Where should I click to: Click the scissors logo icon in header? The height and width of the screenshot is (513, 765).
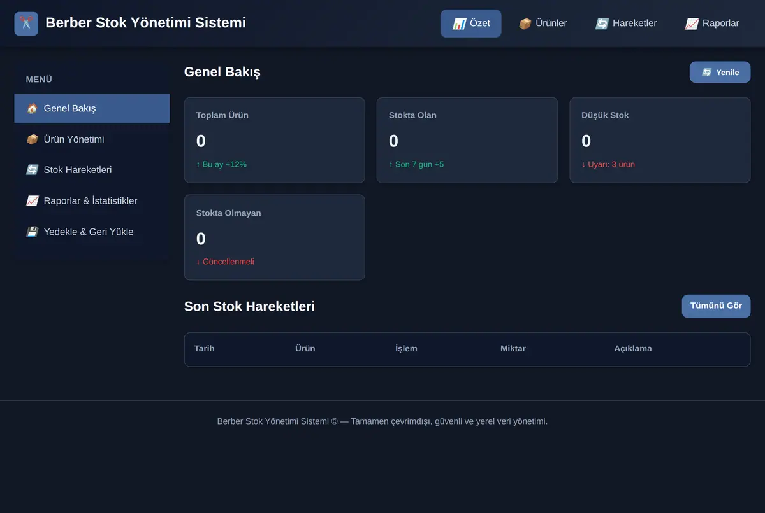26,24
